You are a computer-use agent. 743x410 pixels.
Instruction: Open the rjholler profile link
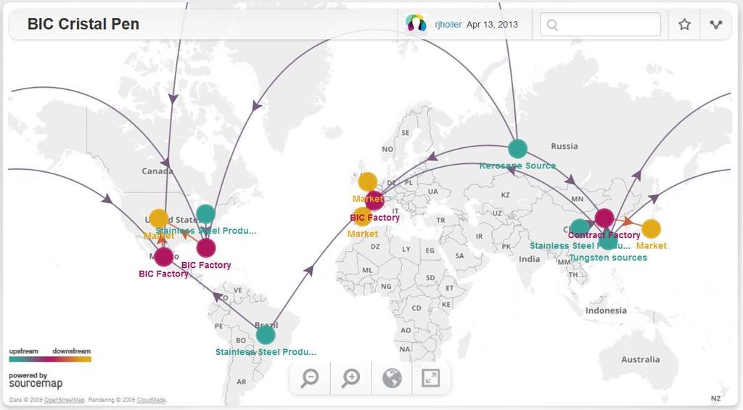tap(448, 24)
